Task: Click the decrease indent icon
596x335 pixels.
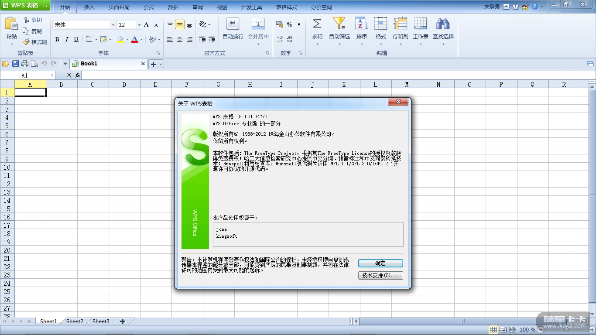Action: pos(202,39)
